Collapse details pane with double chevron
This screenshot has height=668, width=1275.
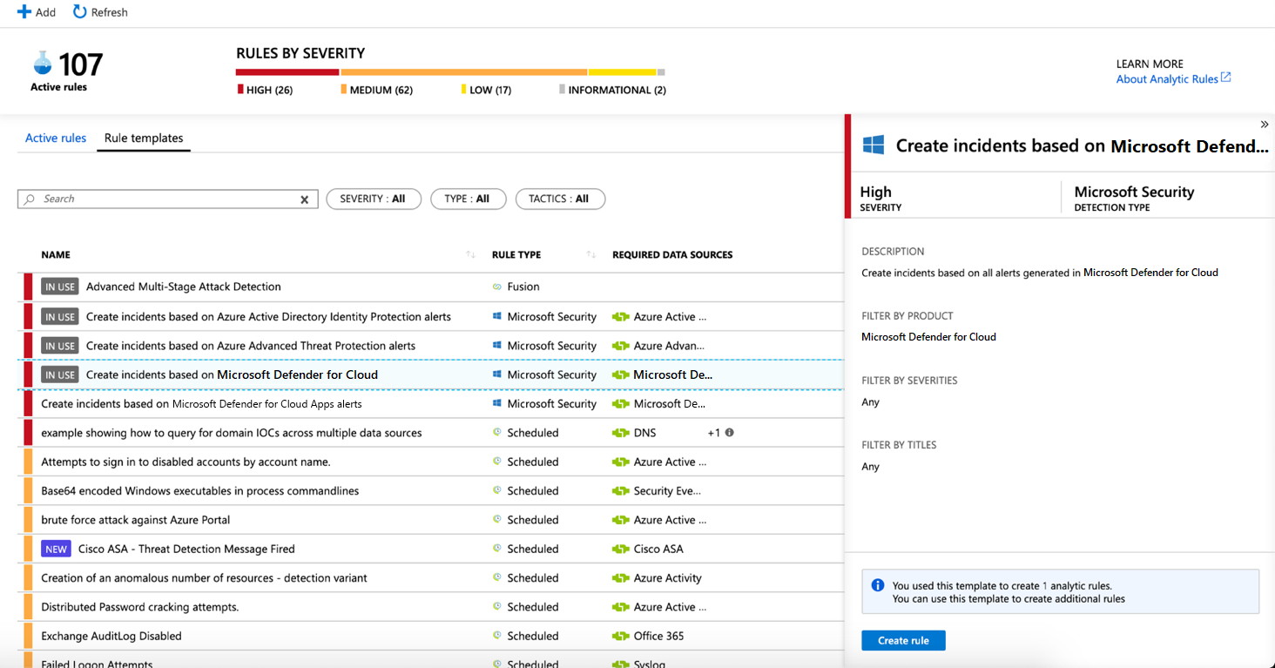point(1265,125)
